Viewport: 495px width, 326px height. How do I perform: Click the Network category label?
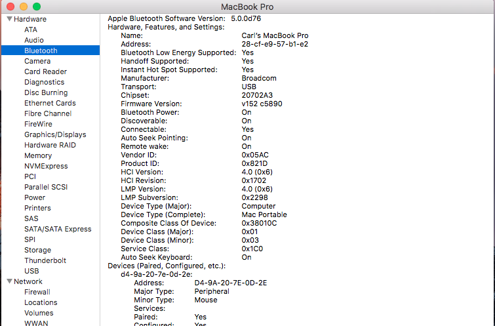click(x=28, y=281)
